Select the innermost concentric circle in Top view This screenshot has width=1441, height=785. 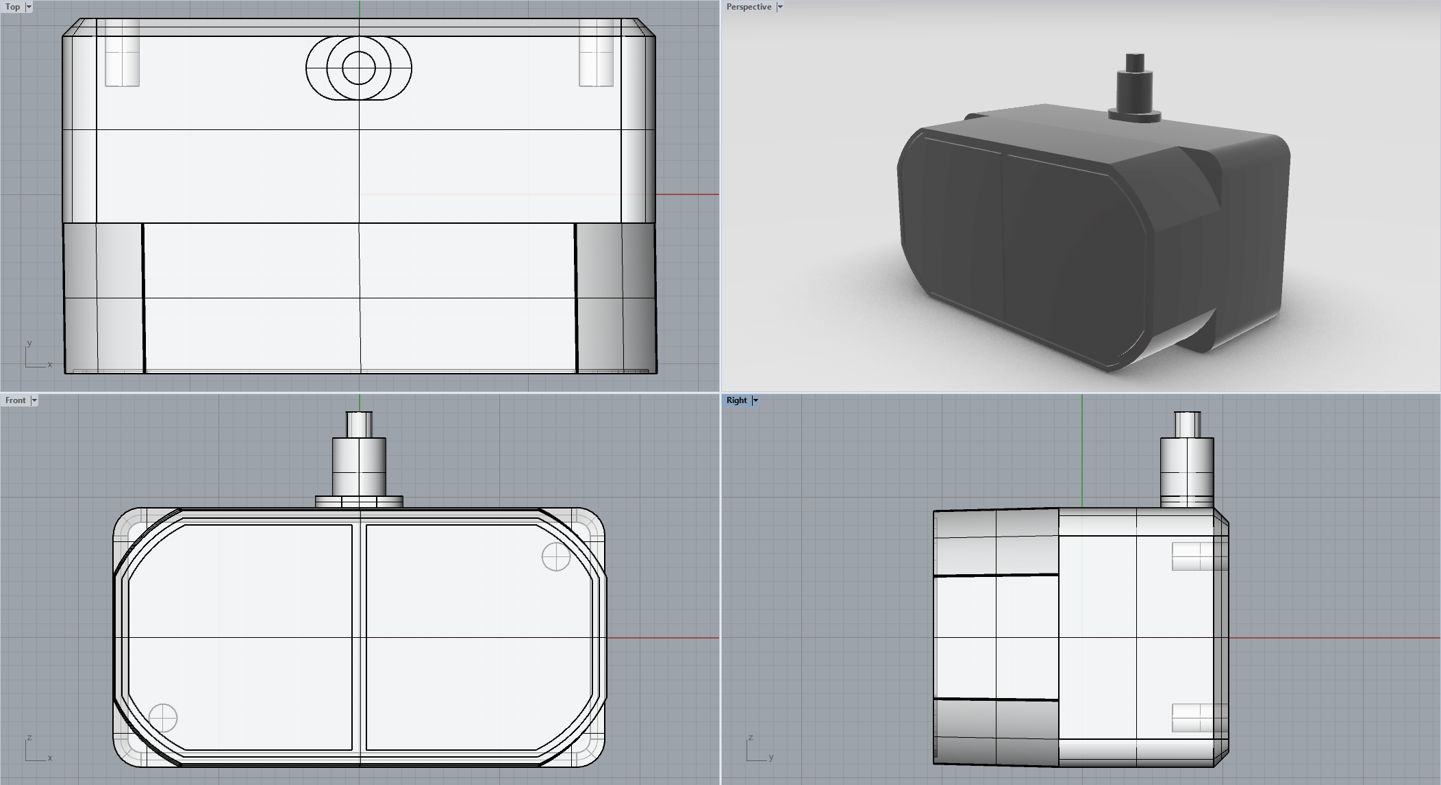point(359,68)
